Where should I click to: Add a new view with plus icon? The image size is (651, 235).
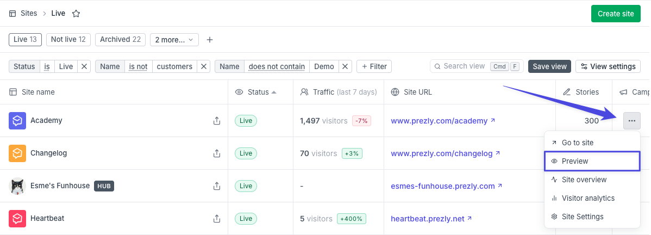click(x=210, y=40)
